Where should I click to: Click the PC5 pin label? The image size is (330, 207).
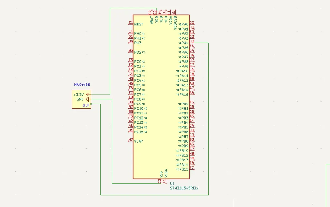coord(138,85)
